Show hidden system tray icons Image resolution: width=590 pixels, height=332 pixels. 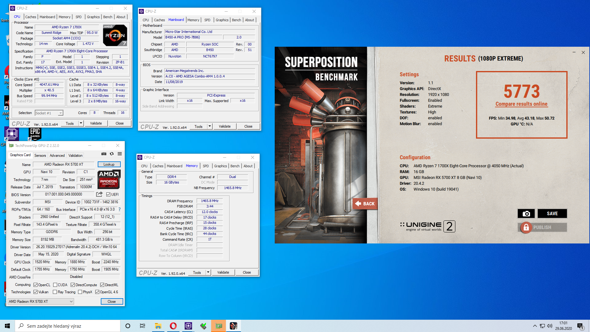535,326
